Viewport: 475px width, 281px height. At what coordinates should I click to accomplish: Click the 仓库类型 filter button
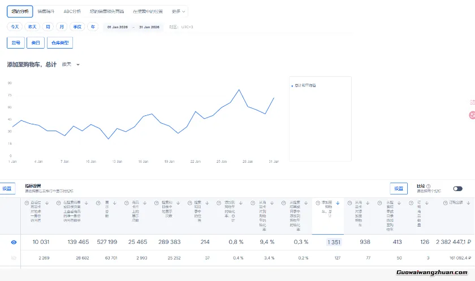[60, 42]
